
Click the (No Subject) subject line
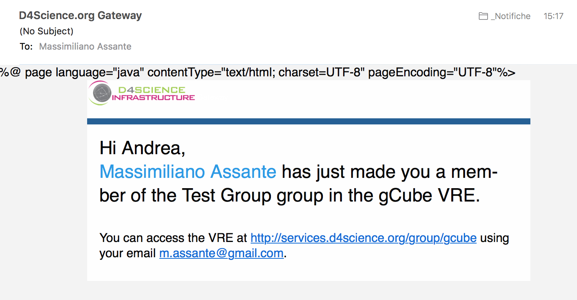click(46, 31)
